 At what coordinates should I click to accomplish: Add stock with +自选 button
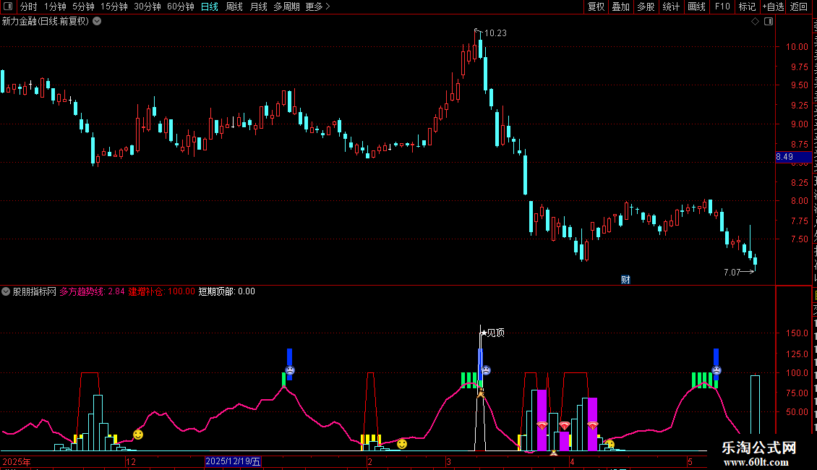pos(773,7)
